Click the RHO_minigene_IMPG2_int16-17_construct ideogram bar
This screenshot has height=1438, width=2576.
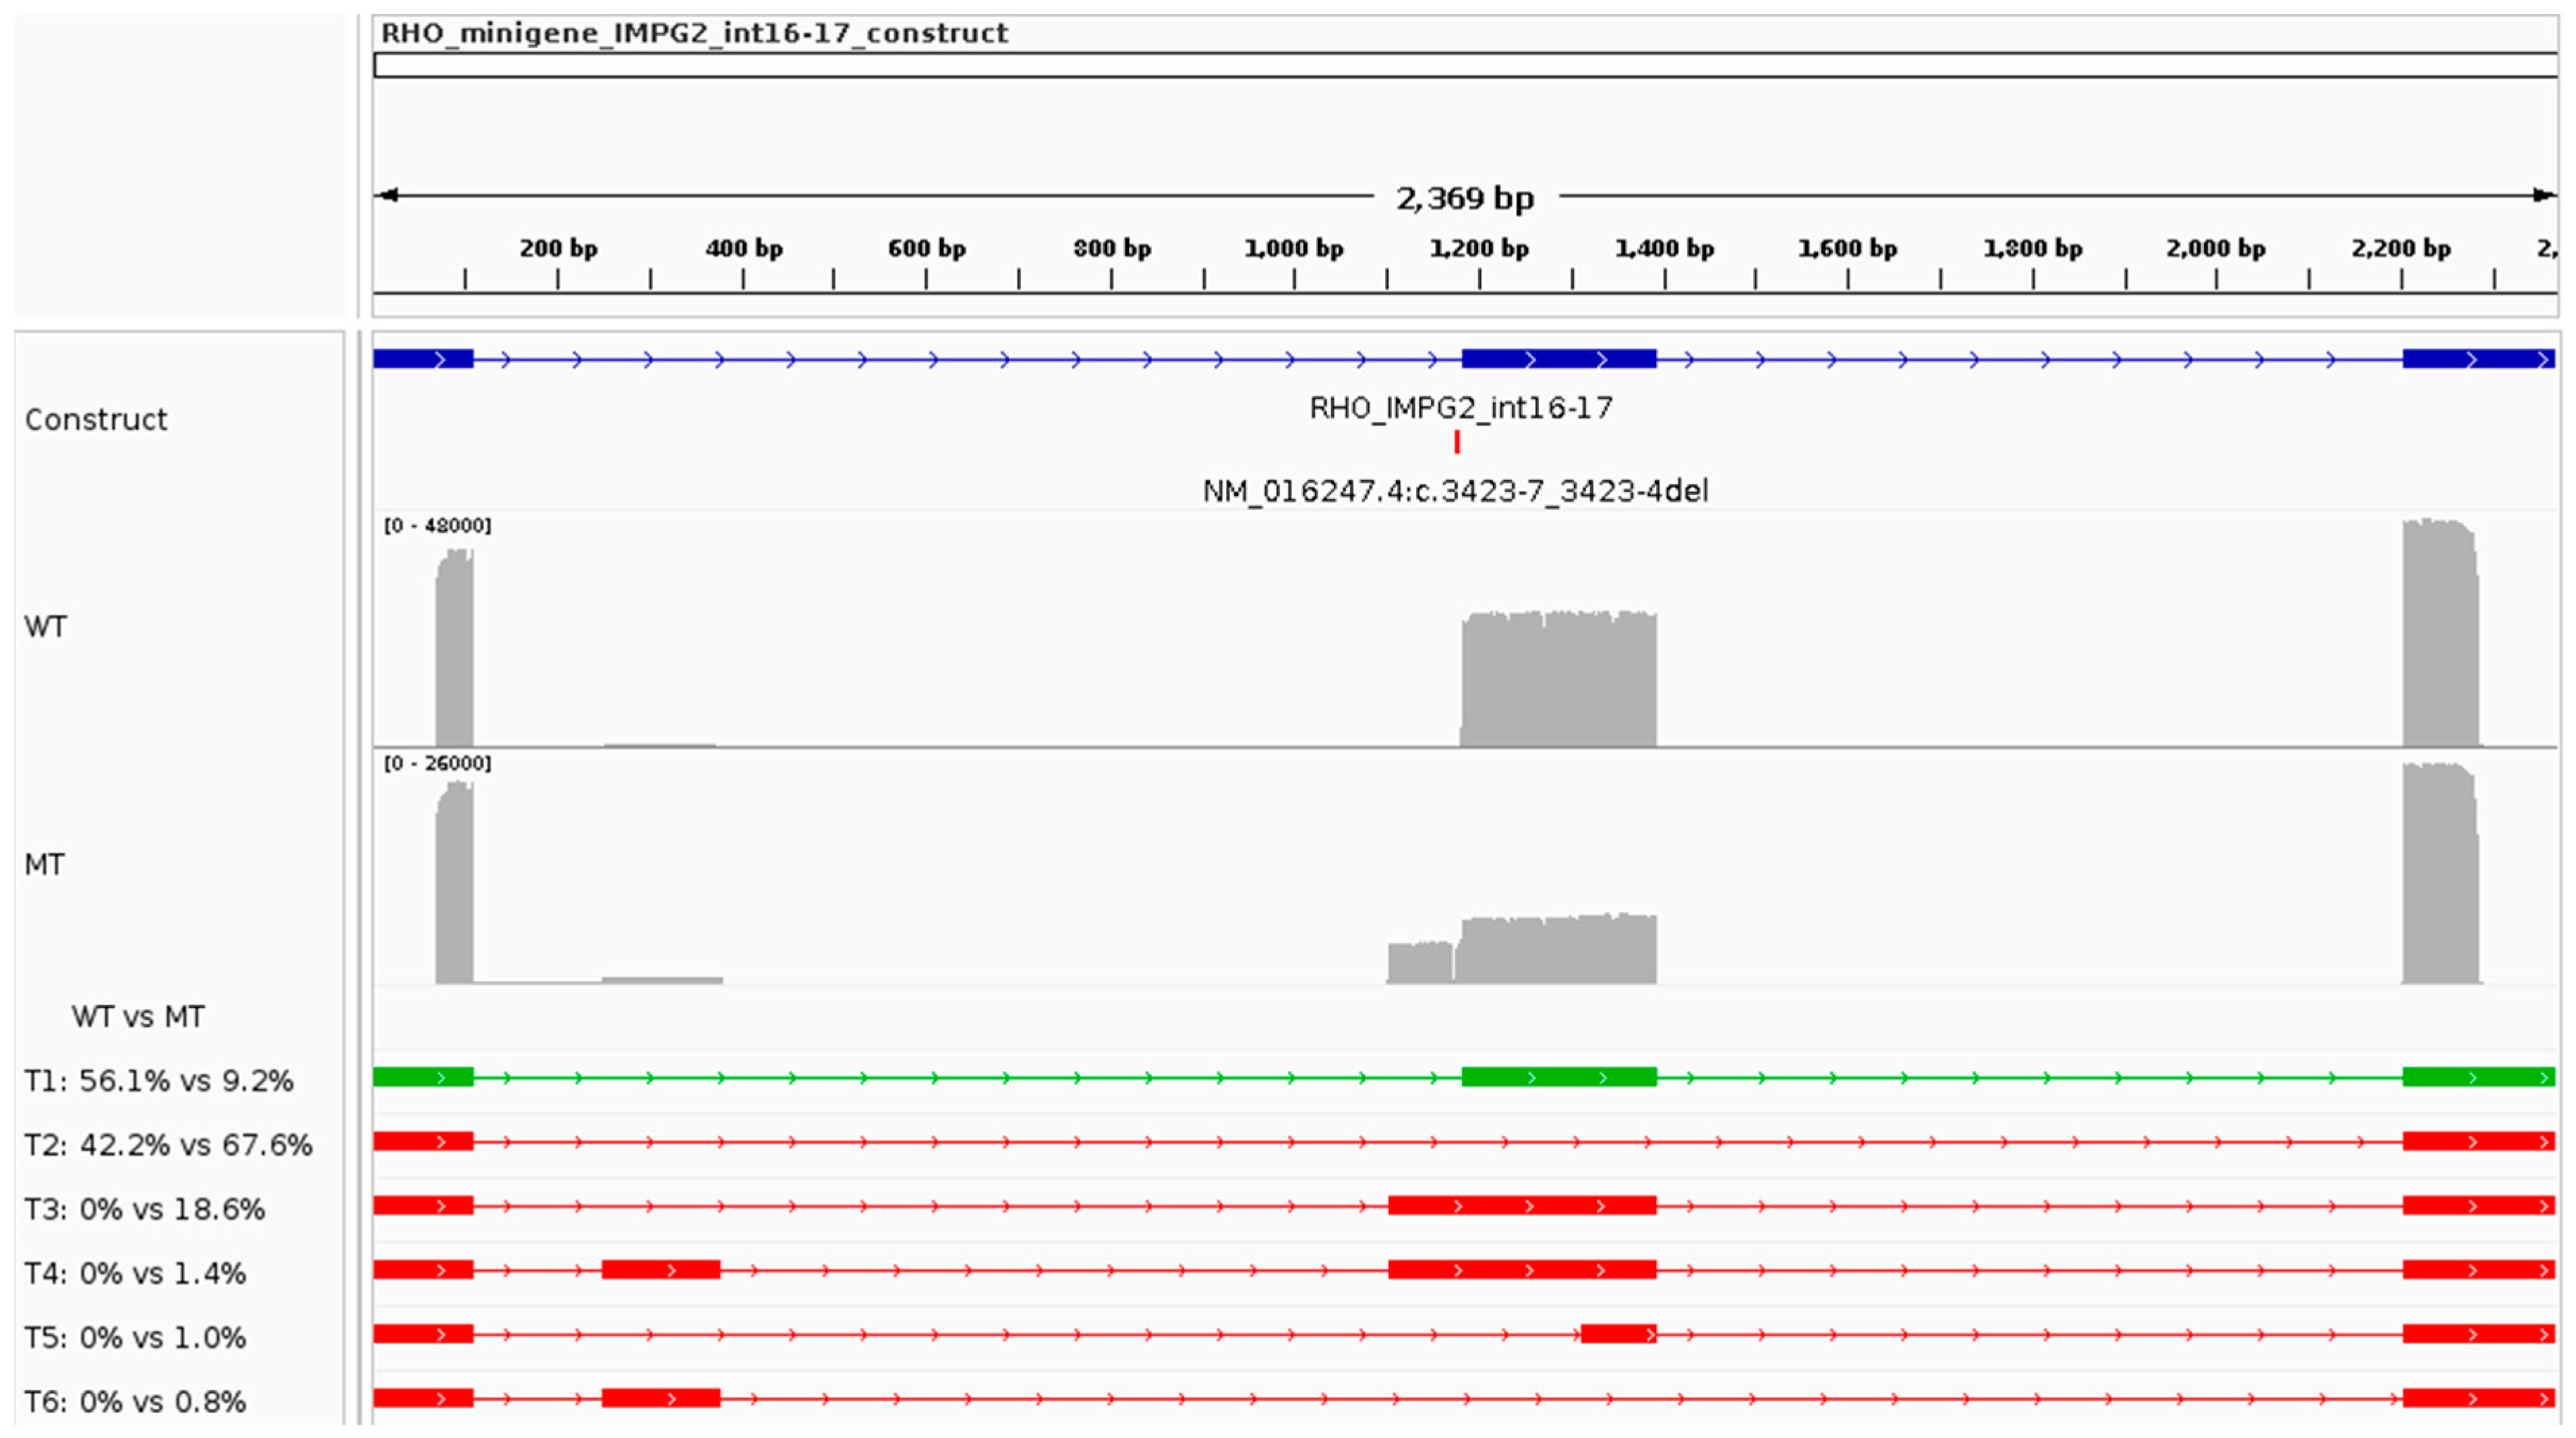(x=1465, y=66)
